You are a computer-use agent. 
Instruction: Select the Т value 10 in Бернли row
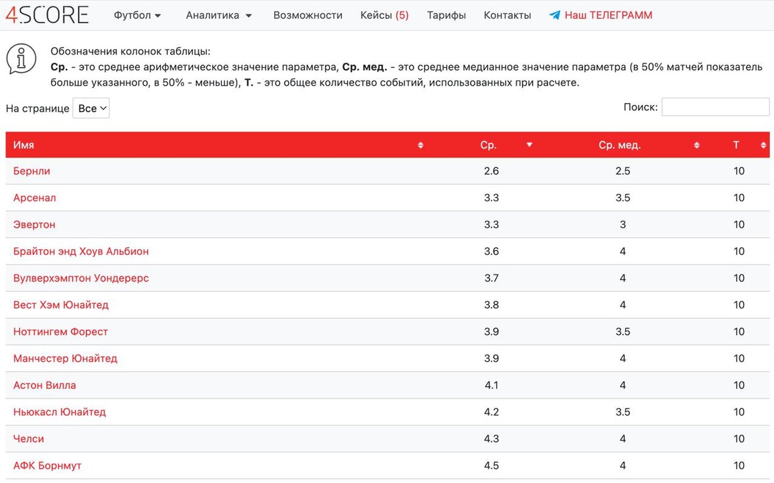coord(739,171)
